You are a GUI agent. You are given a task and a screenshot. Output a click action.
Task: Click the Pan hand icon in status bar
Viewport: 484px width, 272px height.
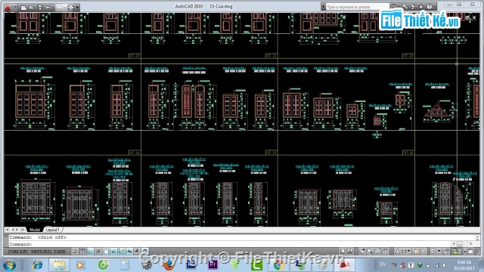point(362,252)
